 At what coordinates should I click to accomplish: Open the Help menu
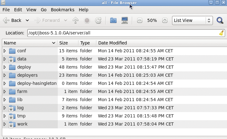point(84,10)
